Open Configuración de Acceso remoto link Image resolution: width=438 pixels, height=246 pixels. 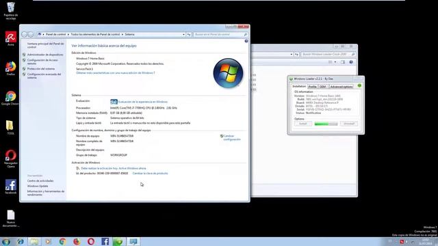pos(42,61)
